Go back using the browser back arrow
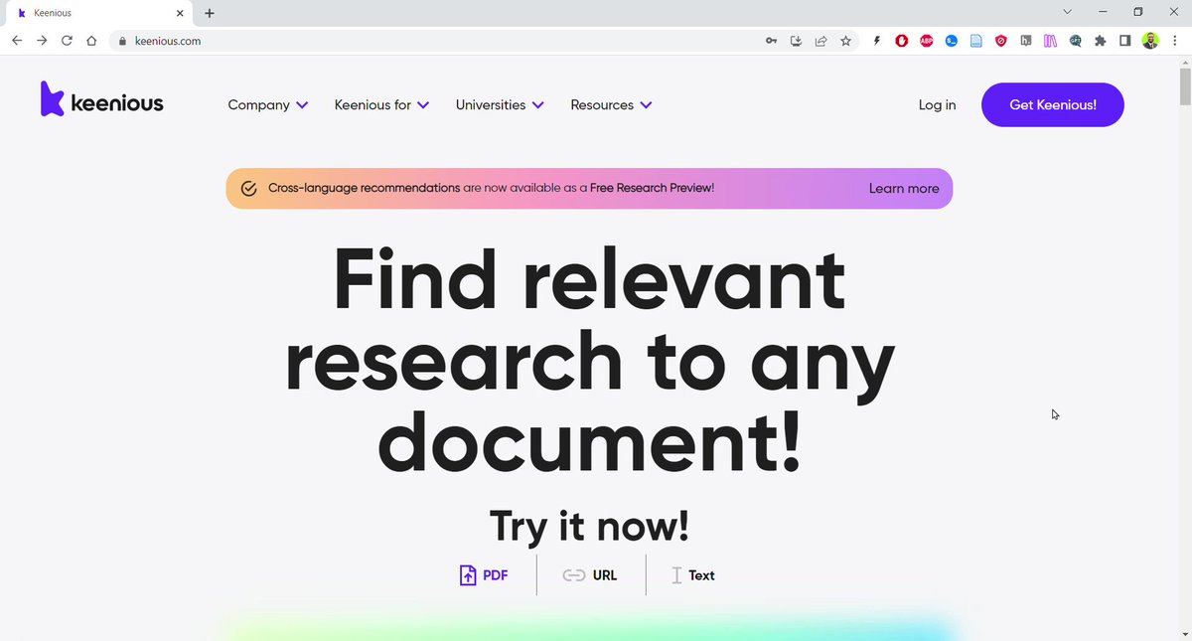1192x641 pixels. pyautogui.click(x=17, y=41)
